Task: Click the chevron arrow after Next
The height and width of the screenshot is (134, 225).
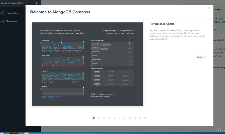Action: [205, 57]
